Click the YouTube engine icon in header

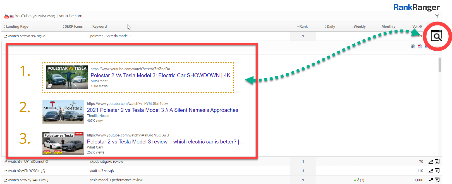[x=6, y=16]
